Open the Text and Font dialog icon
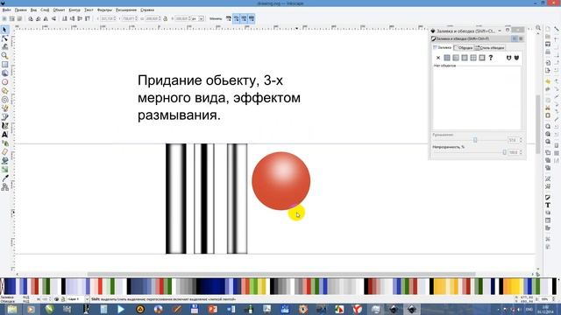This screenshot has width=561, height=315. (548, 205)
